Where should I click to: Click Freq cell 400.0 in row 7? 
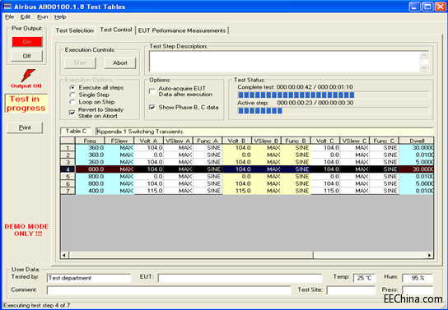point(90,191)
